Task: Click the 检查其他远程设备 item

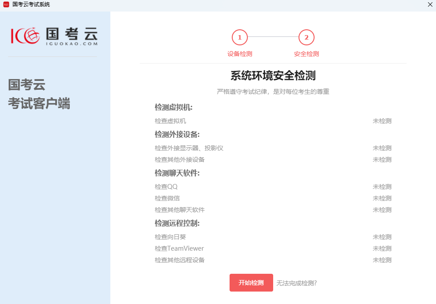Action: [180, 260]
